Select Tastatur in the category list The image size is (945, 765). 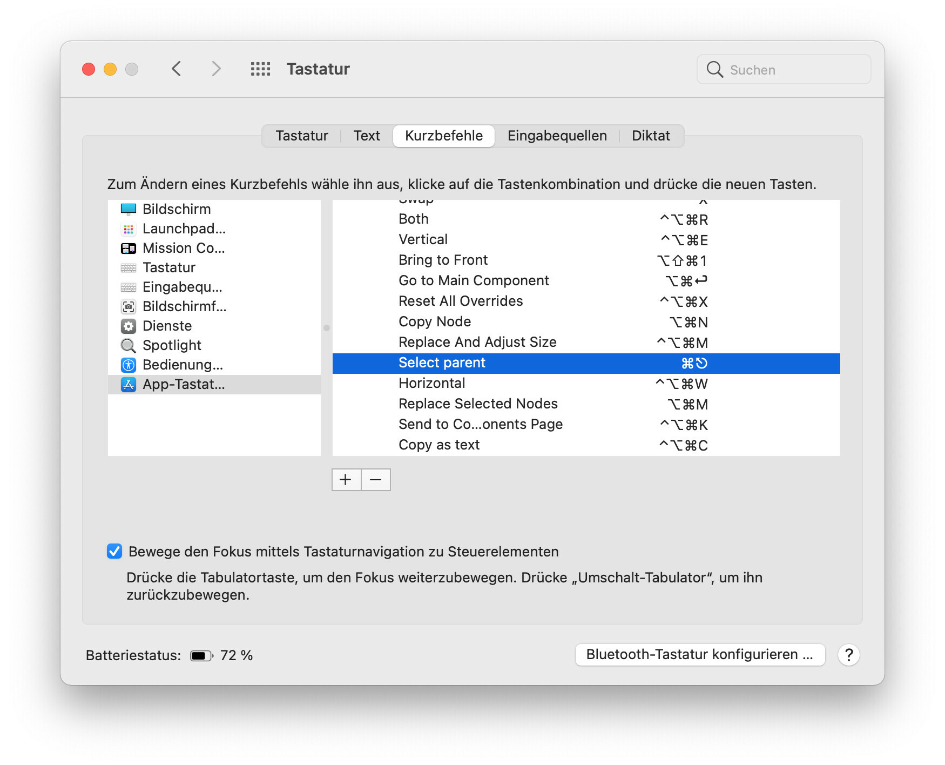pos(214,268)
